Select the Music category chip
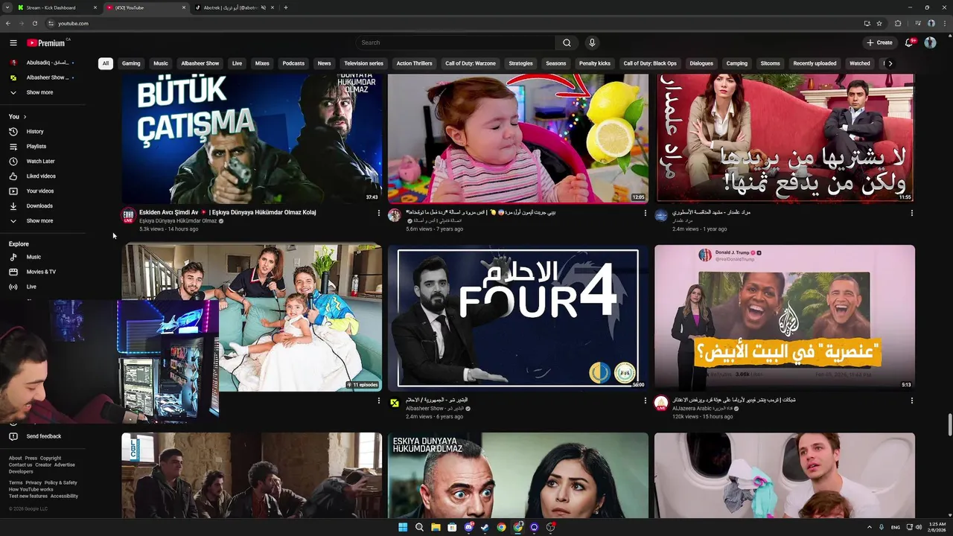The height and width of the screenshot is (536, 953). (x=161, y=63)
